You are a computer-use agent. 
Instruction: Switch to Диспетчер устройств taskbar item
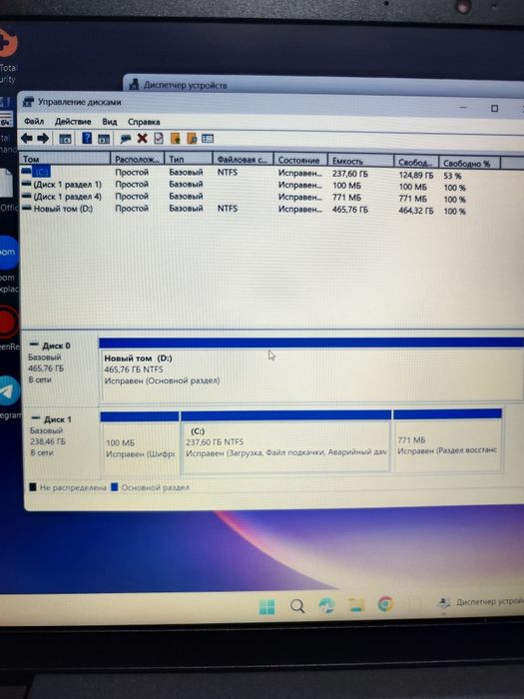click(480, 602)
